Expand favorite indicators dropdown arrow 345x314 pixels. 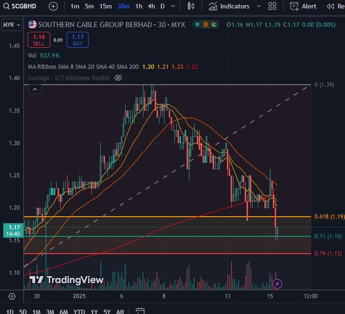tap(259, 7)
